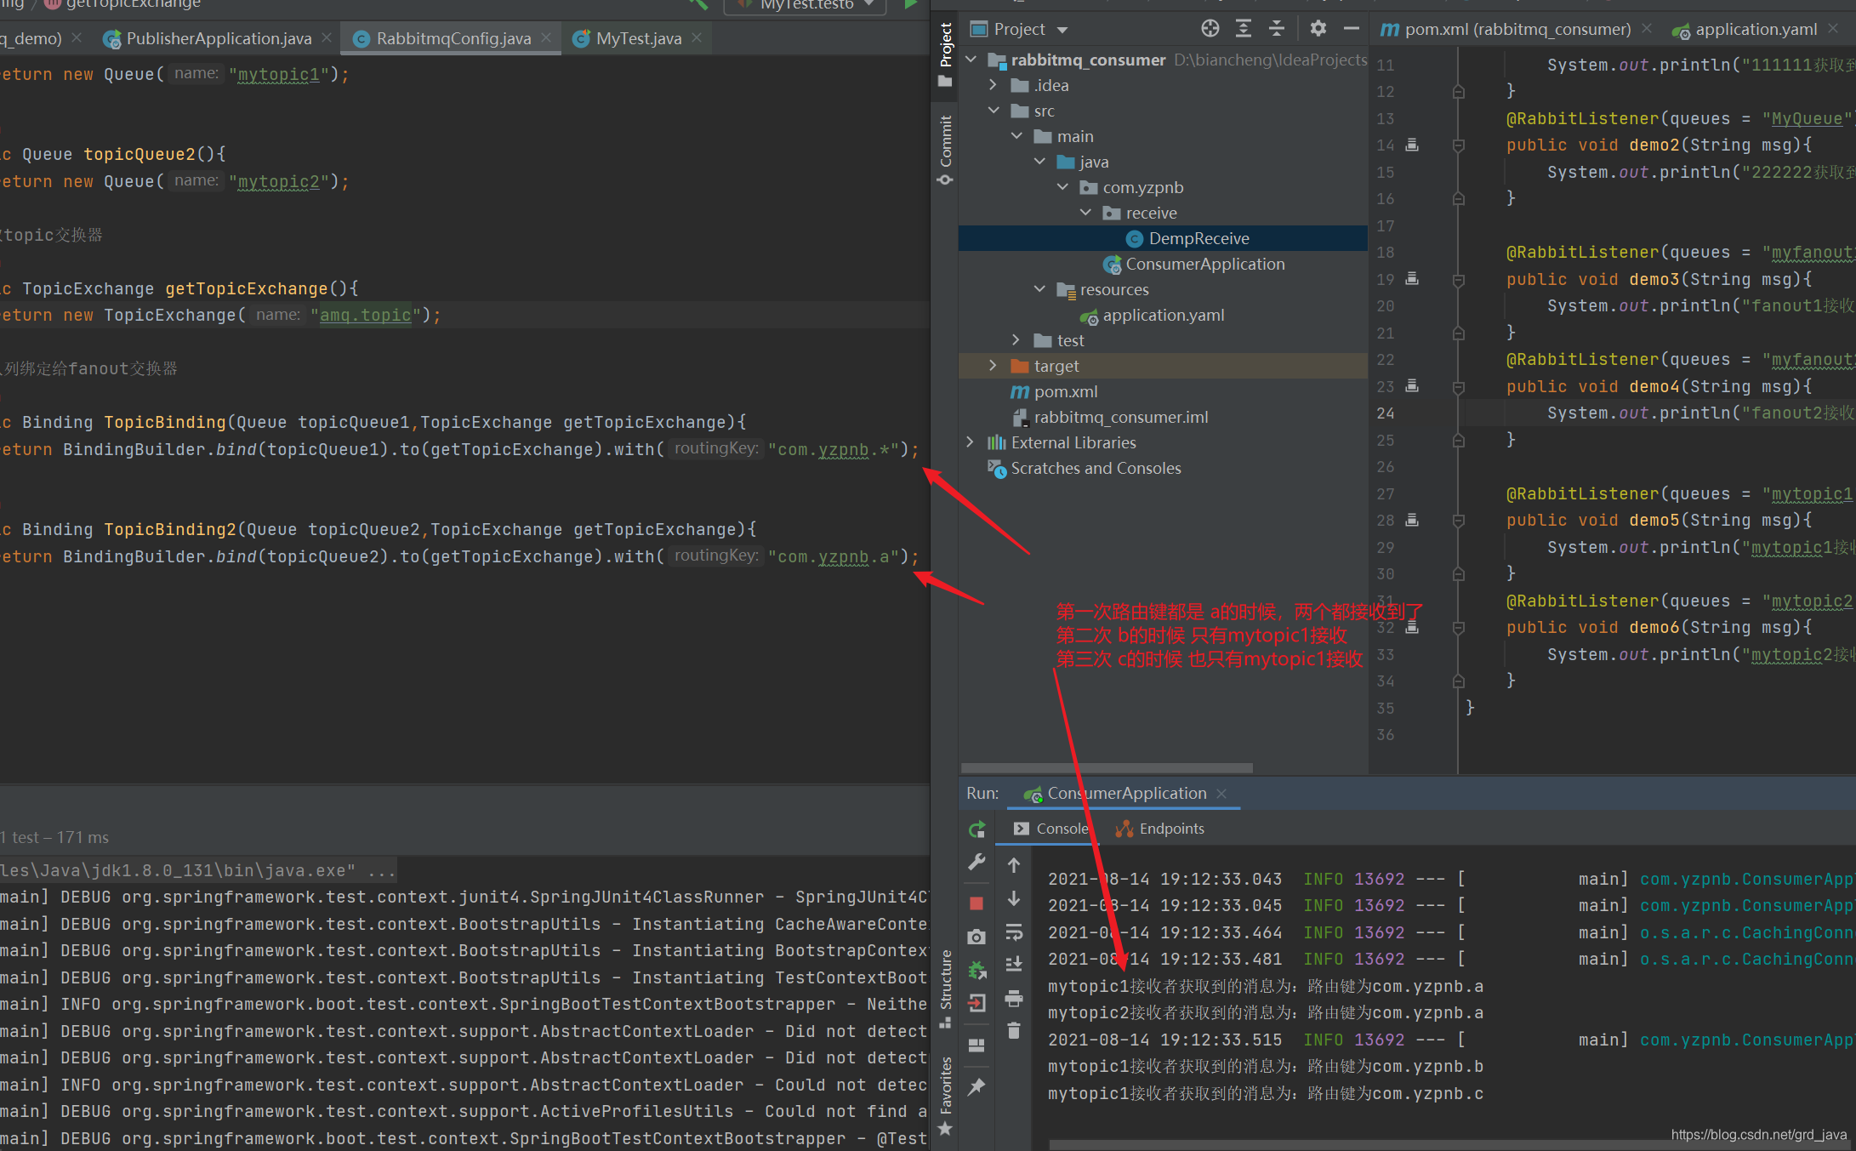Expand the target folder
This screenshot has height=1151, width=1856.
coord(993,366)
